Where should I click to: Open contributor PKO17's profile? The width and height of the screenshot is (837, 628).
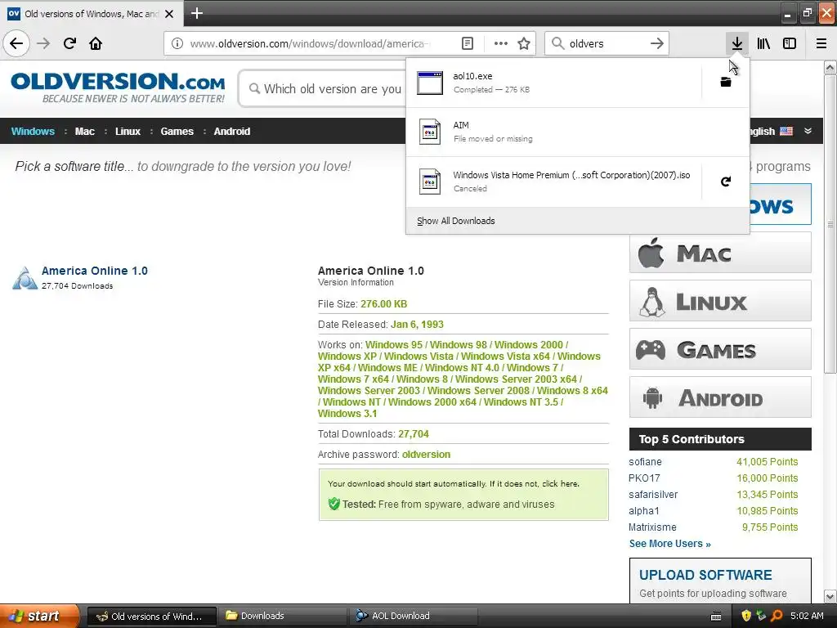click(644, 478)
